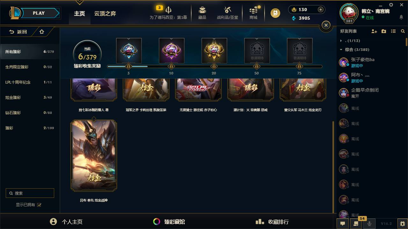Screen dimensions: 408x229
Task: Search the friends list with the magnifier icon
Action: [403, 31]
